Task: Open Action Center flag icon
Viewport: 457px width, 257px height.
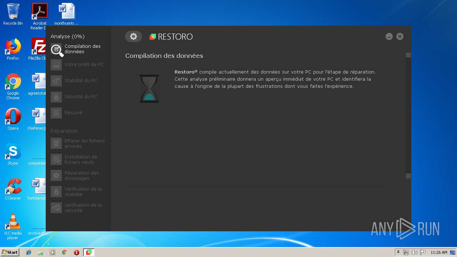Action: click(423, 252)
